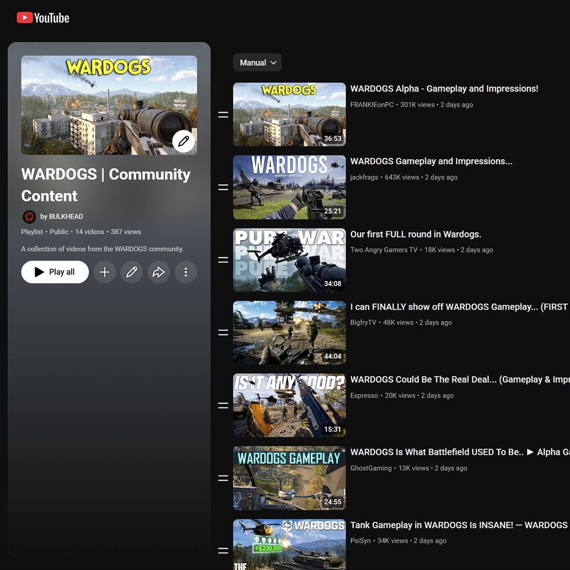Image resolution: width=570 pixels, height=570 pixels.
Task: Open the BULKHEAD channel avatar
Action: click(29, 217)
